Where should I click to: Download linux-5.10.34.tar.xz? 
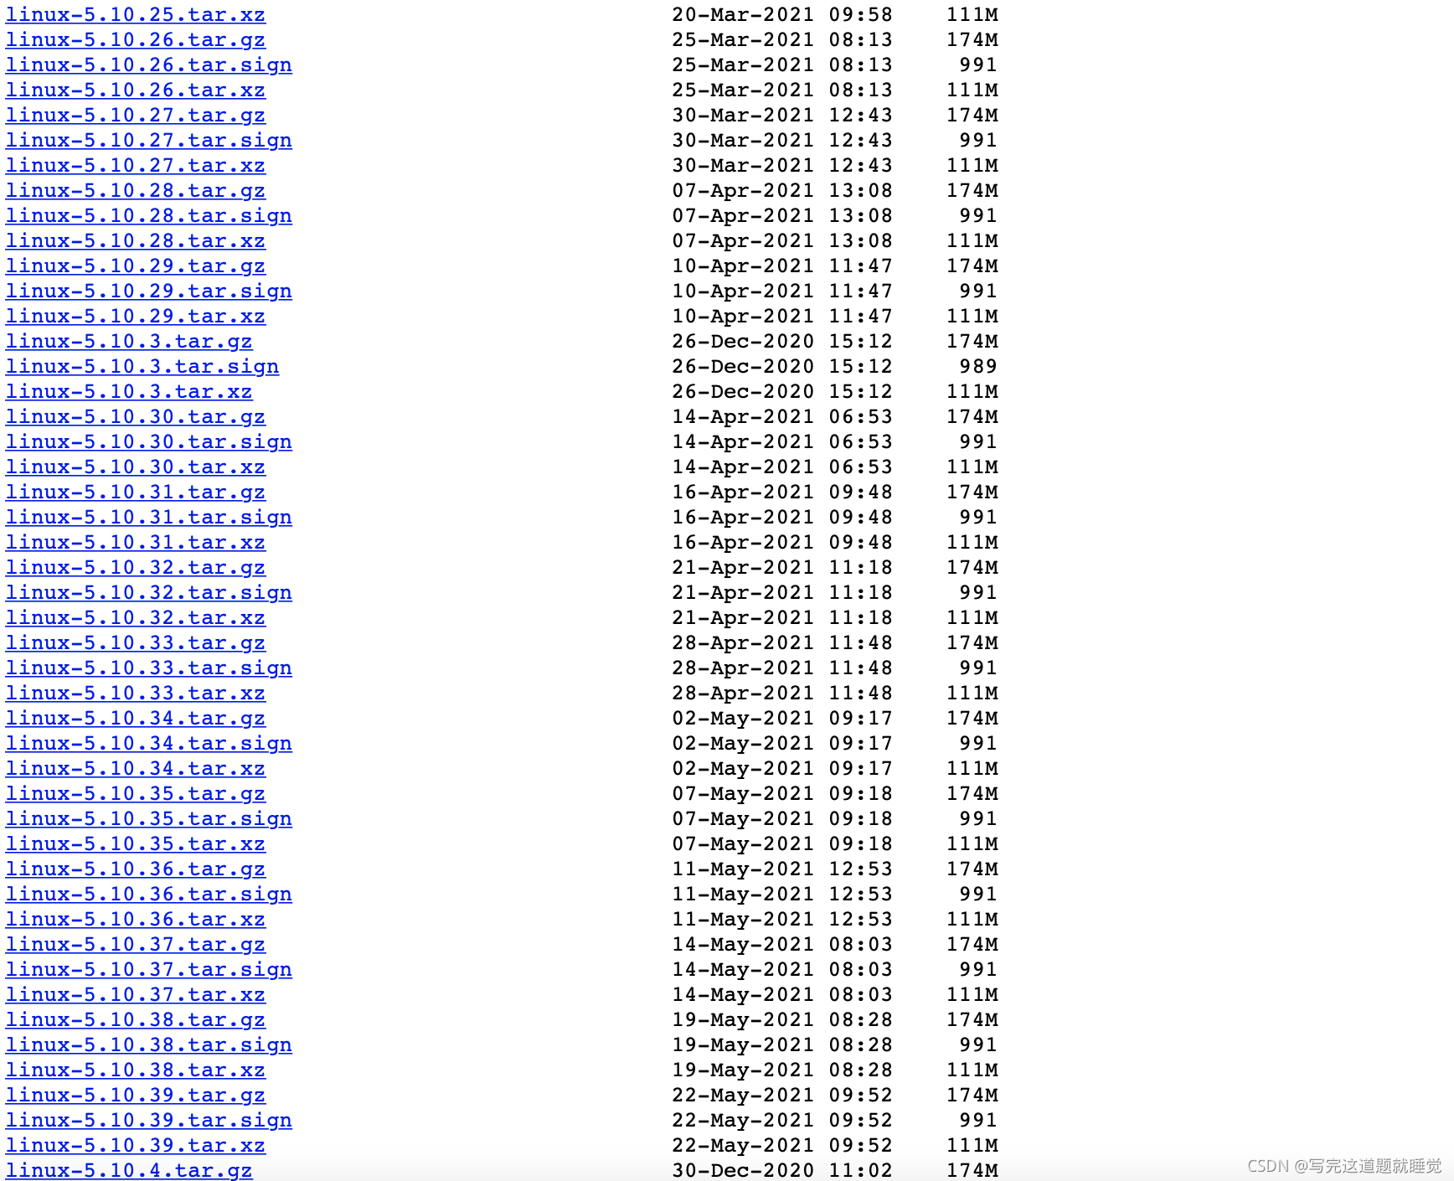pyautogui.click(x=136, y=769)
